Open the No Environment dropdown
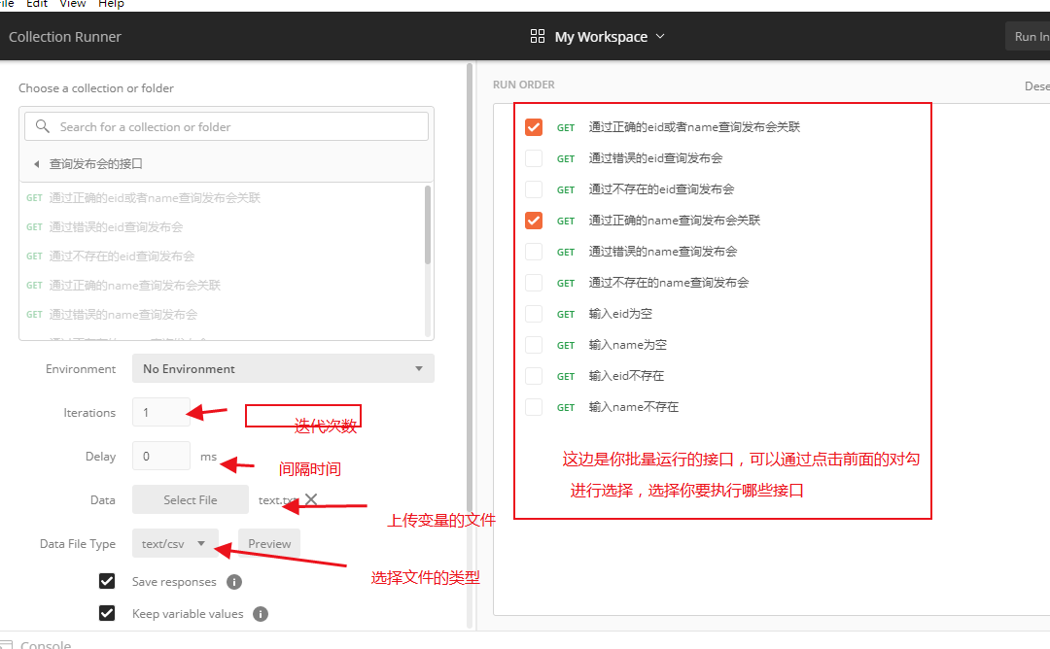Image resolution: width=1050 pixels, height=649 pixels. point(283,368)
